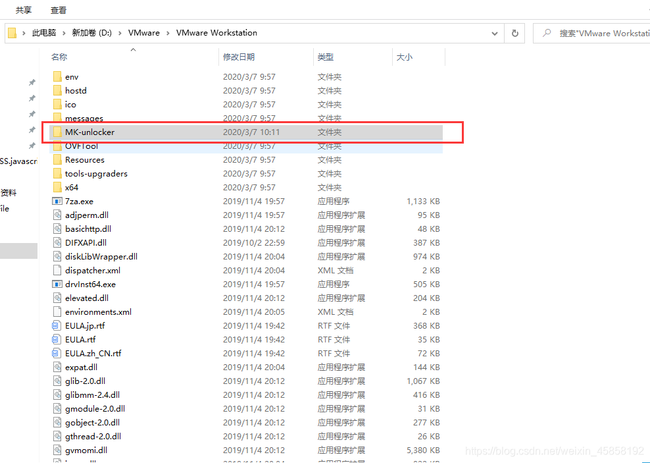The height and width of the screenshot is (463, 650).
Task: Expand breadcrumb arrow after VMware
Action: [168, 33]
